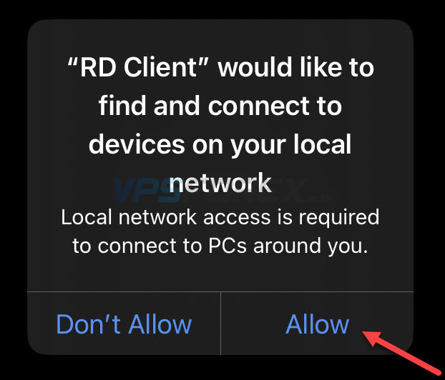Click the vertical divider between the two buttons
This screenshot has height=380, width=445.
click(220, 324)
